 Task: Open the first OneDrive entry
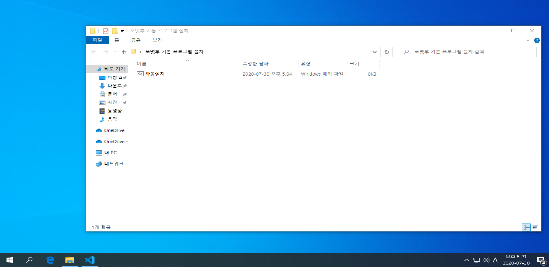(x=110, y=130)
